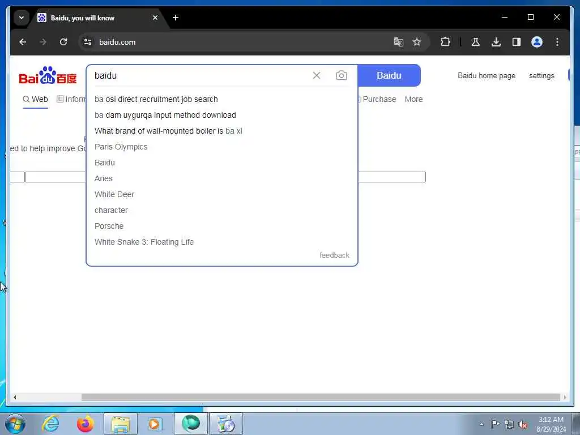Select 'Porsche' suggestion
Viewport: 580px width, 435px height.
pos(109,226)
